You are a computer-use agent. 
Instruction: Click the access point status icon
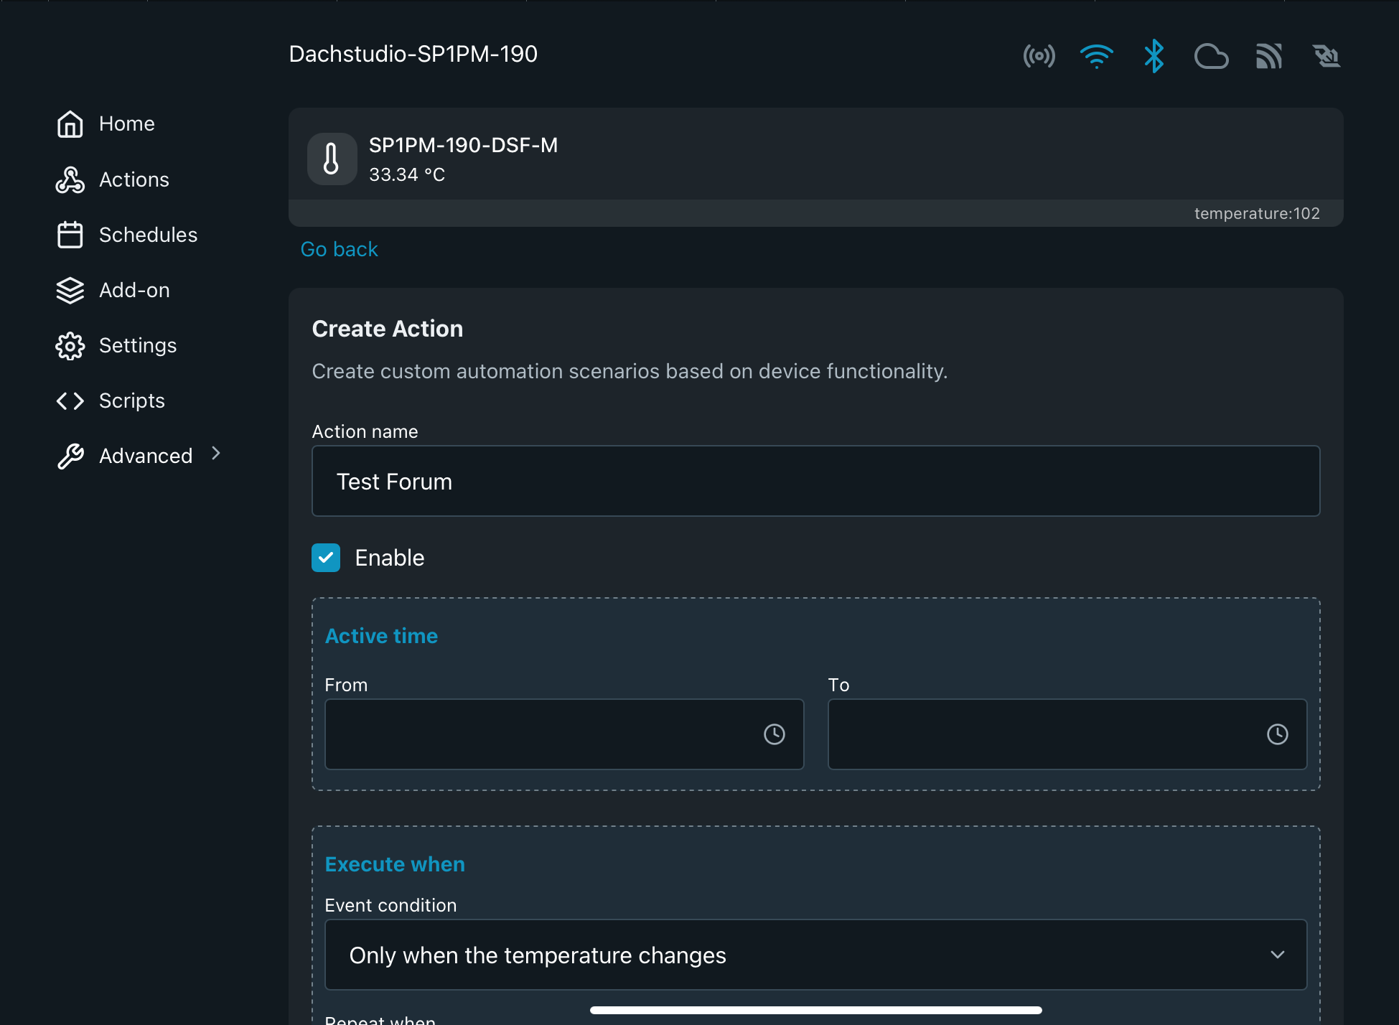tap(1039, 56)
